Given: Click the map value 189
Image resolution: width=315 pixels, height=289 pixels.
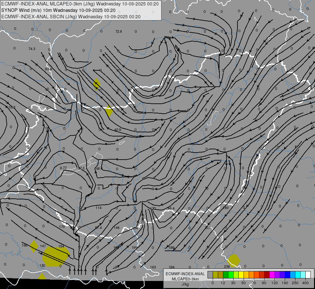Looking at the screenshot, I should tap(226, 208).
